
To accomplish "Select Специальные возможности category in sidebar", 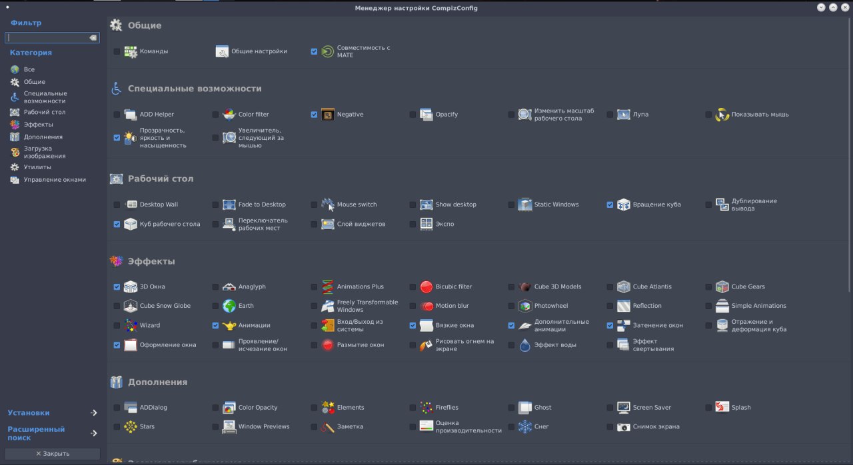I will pos(45,97).
